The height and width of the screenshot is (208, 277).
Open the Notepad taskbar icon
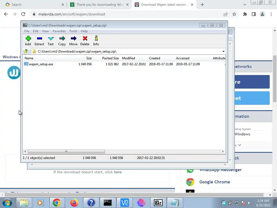175,203
